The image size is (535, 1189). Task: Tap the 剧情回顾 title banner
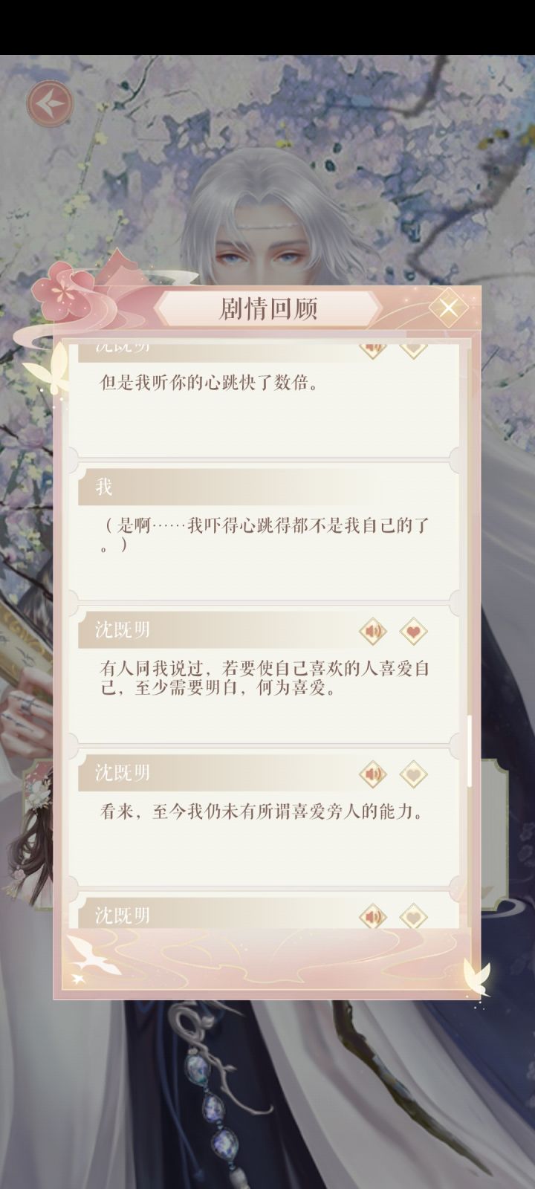point(268,308)
